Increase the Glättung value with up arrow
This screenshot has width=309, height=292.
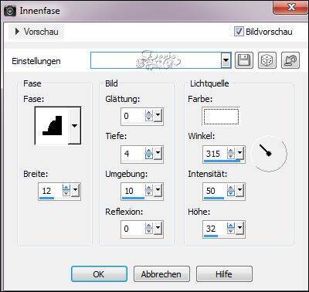pyautogui.click(x=149, y=113)
